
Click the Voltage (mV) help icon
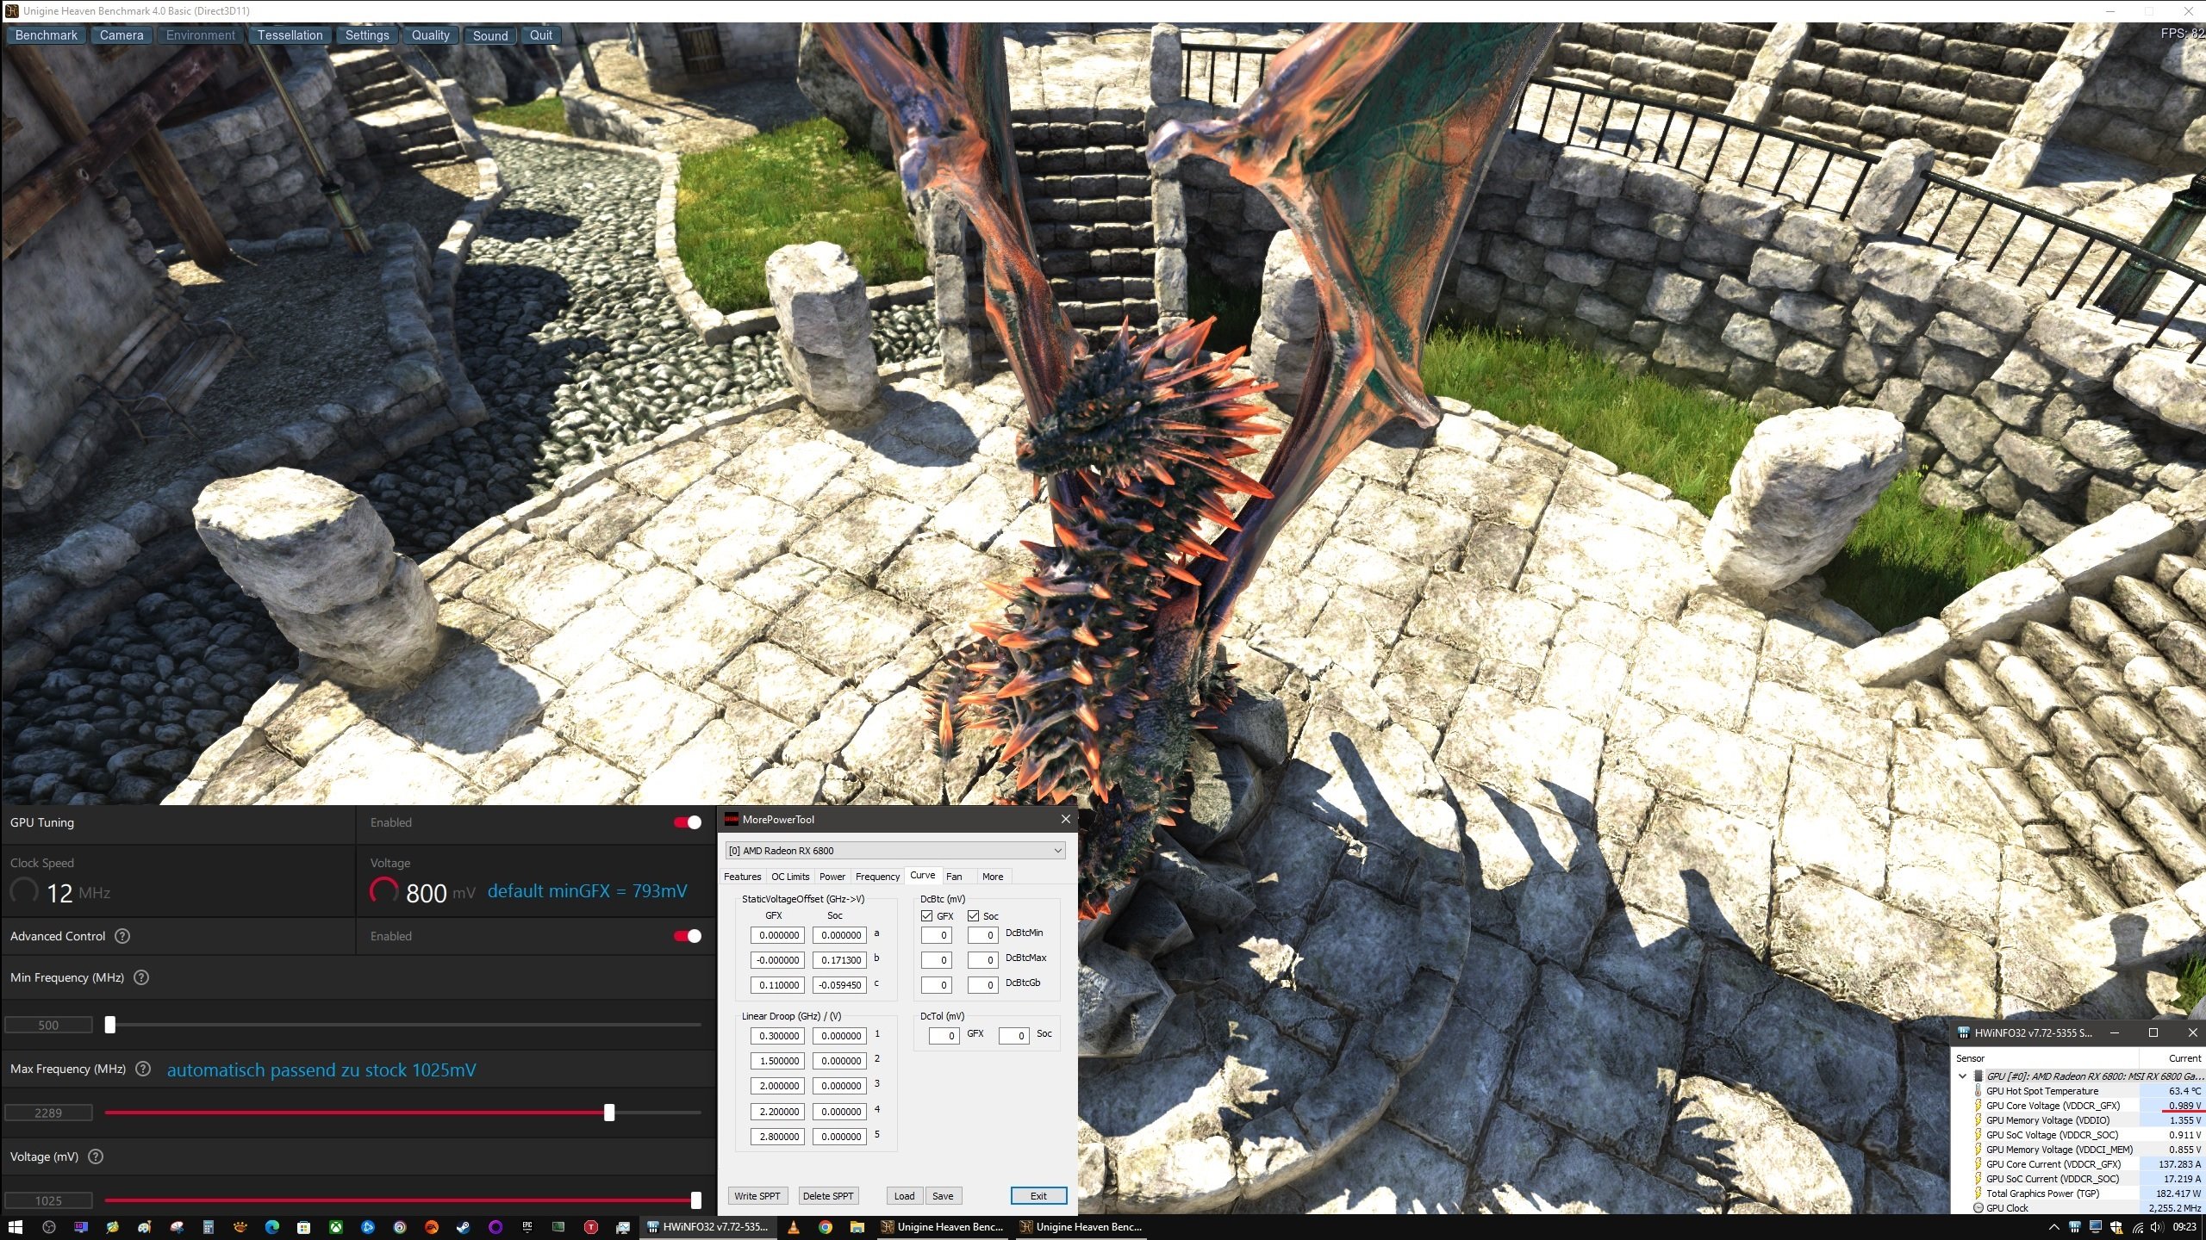click(96, 1156)
